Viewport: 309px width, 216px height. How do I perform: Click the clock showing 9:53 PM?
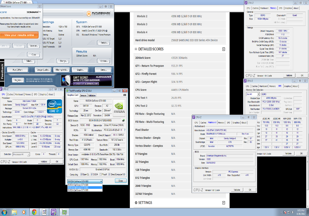coord(301,210)
